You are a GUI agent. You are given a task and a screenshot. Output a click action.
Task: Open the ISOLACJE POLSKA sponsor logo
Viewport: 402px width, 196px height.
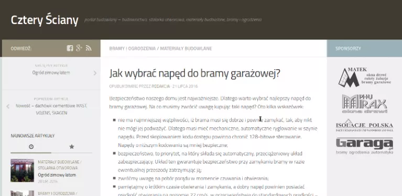coord(364,126)
